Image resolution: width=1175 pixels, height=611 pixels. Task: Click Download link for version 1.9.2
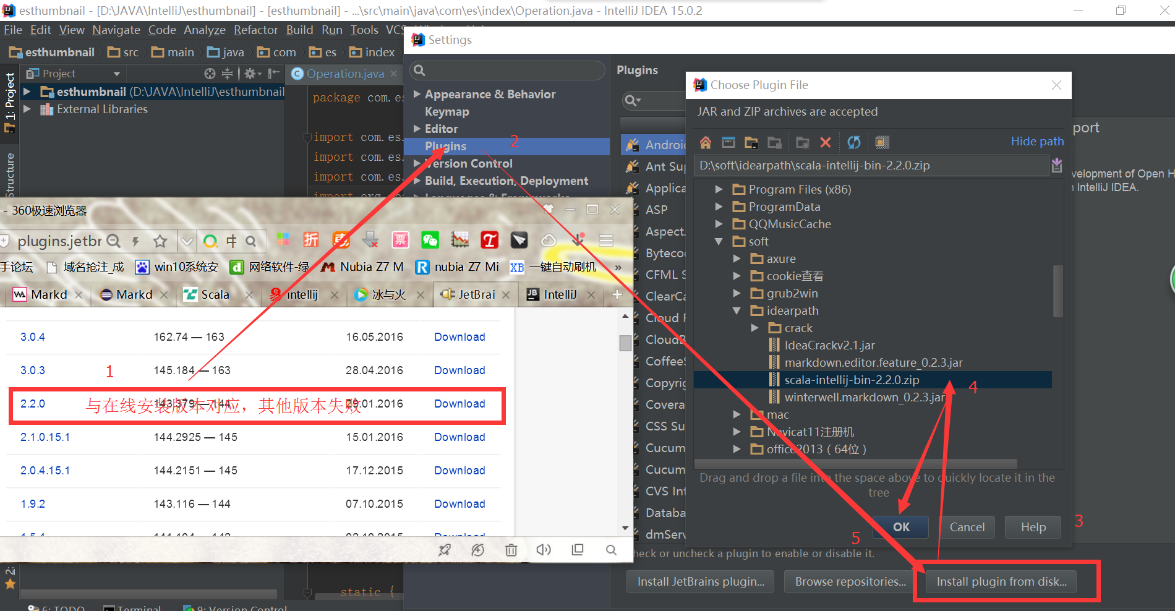point(459,504)
